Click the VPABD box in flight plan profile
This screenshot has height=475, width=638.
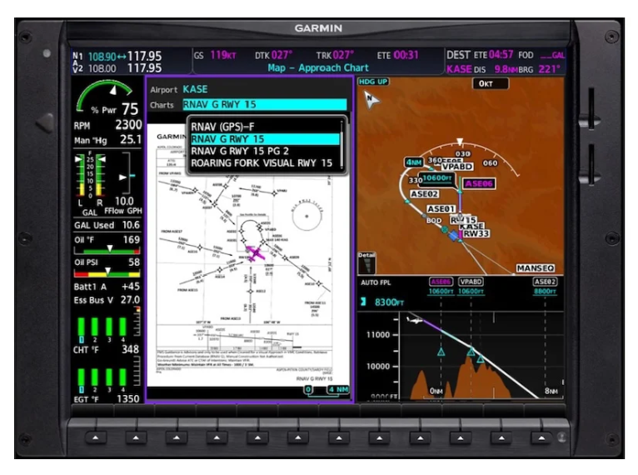[471, 282]
